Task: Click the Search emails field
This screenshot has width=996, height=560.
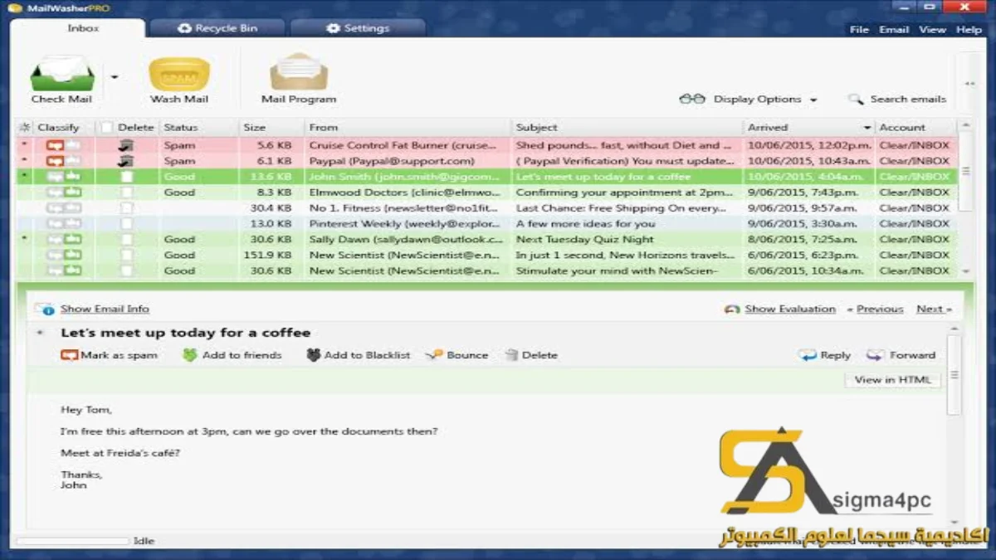Action: pos(908,100)
